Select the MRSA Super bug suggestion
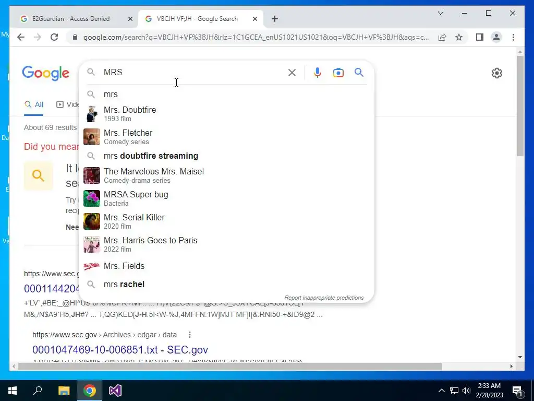Viewport: 534px width, 401px height. (x=226, y=198)
